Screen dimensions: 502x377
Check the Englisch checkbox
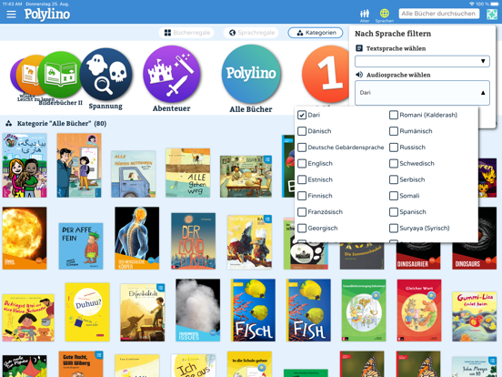point(302,163)
